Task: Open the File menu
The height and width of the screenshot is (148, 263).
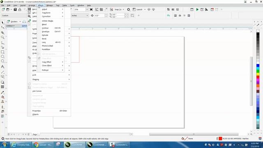Action: point(3,5)
